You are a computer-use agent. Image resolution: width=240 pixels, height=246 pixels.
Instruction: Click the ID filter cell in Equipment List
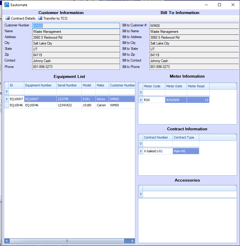coord(16,92)
